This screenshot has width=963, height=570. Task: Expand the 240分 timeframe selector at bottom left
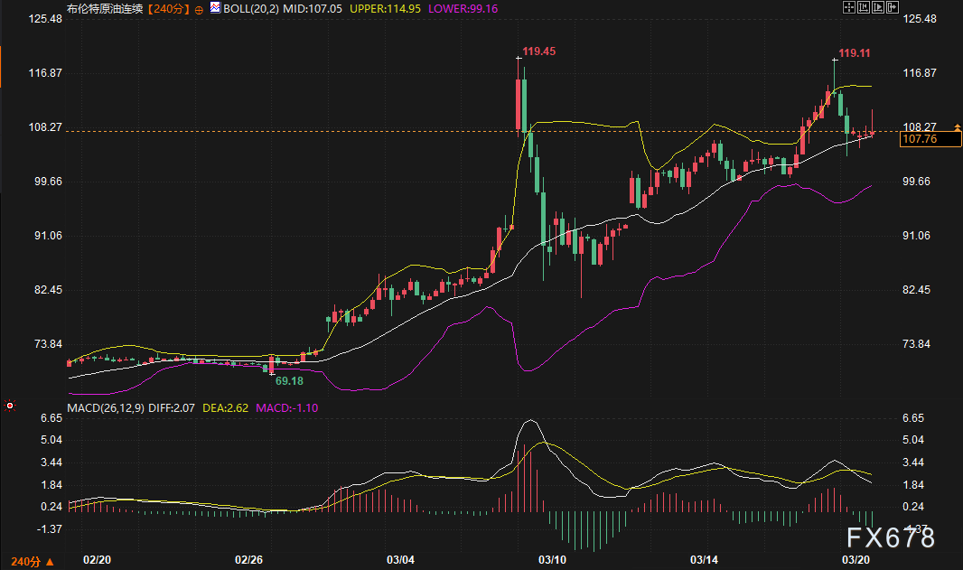tap(33, 561)
